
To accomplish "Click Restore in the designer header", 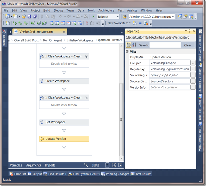I will (117, 40).
